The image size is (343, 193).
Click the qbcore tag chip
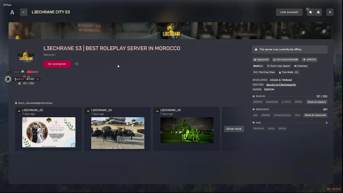[282, 128]
